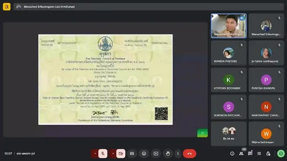Open video settings arrow beside camera
287x161 pixels.
113,154
